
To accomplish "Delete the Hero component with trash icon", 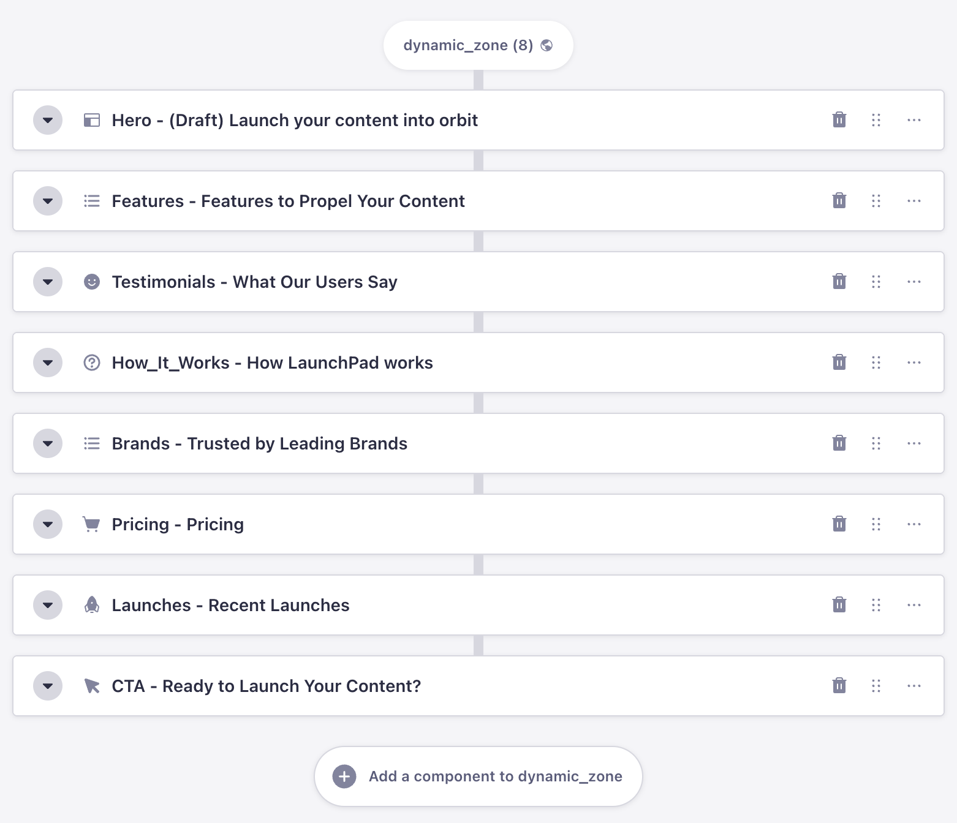I will [x=839, y=120].
